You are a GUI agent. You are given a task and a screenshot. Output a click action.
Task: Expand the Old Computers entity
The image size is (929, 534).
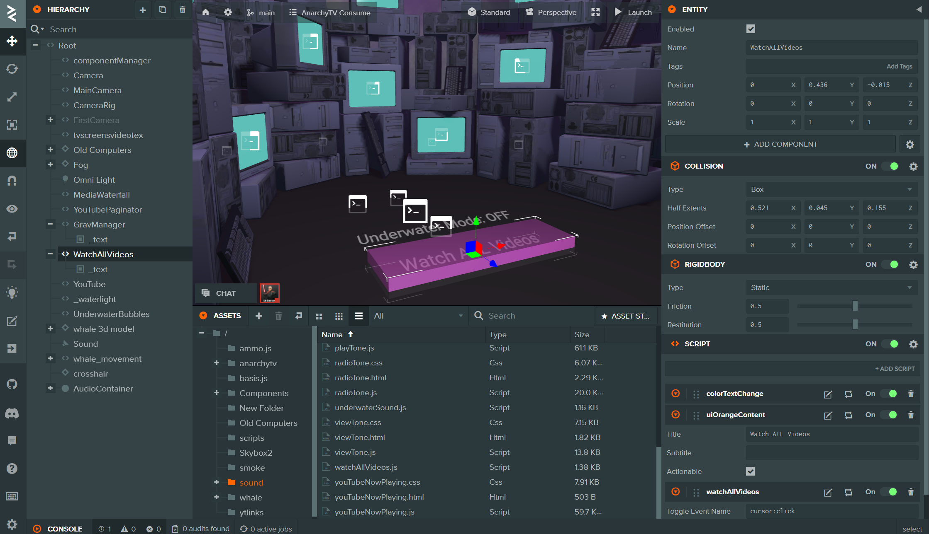(x=50, y=150)
